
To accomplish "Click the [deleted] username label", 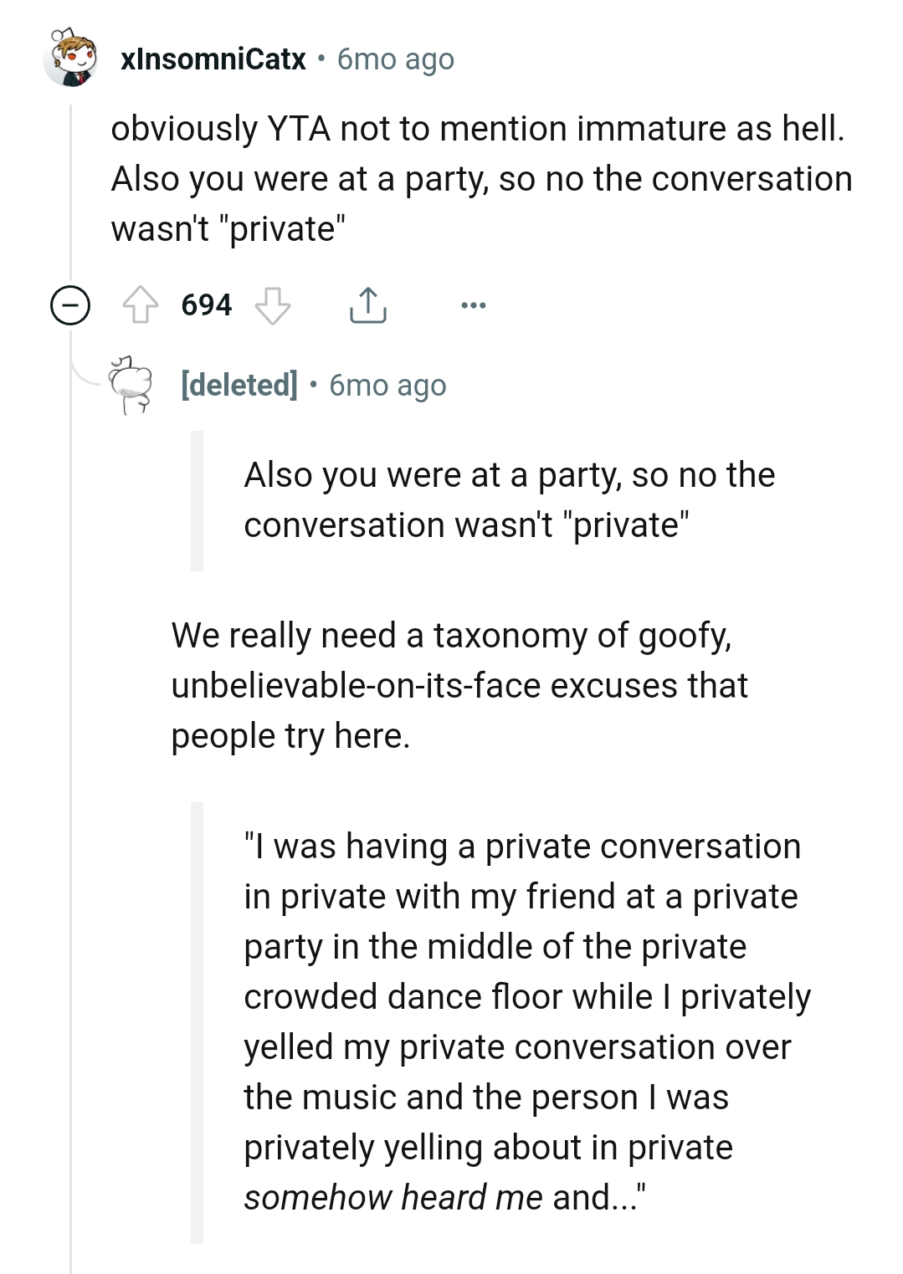I will pyautogui.click(x=239, y=385).
